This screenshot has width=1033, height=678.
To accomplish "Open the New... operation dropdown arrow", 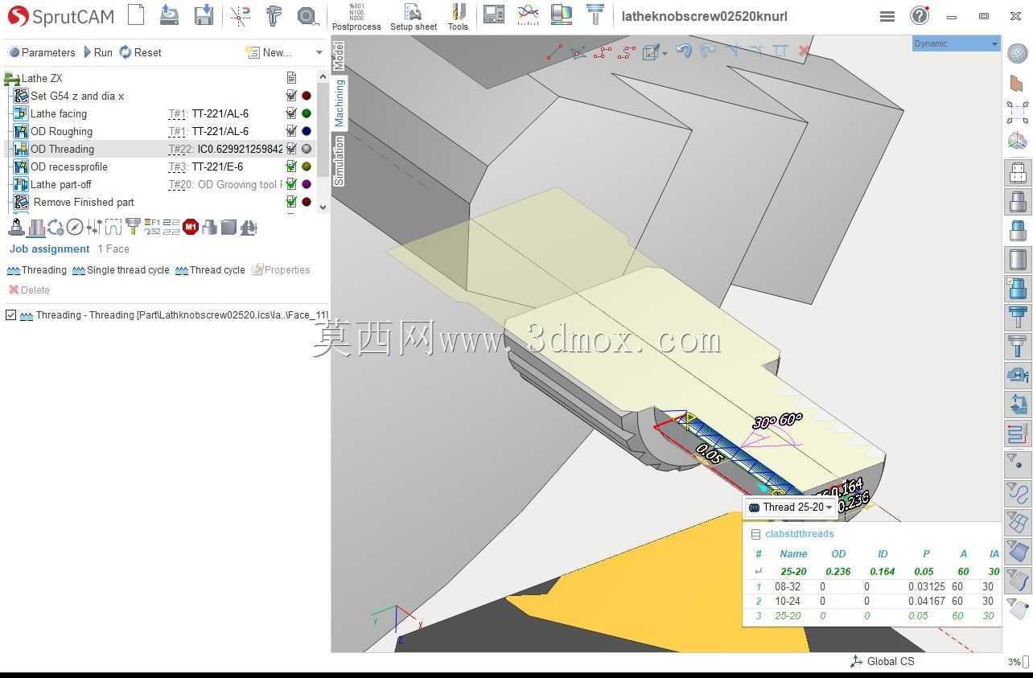I will 319,52.
